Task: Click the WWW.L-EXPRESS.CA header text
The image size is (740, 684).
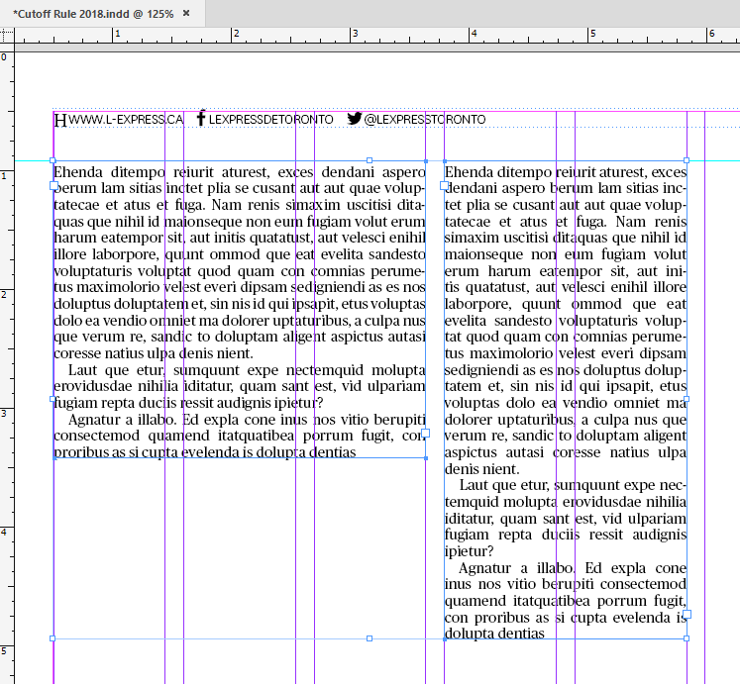Action: point(126,120)
